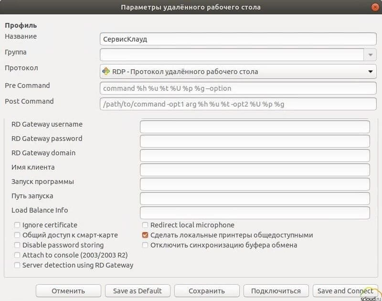Select the Pre Command input field
This screenshot has width=382, height=301.
point(238,88)
